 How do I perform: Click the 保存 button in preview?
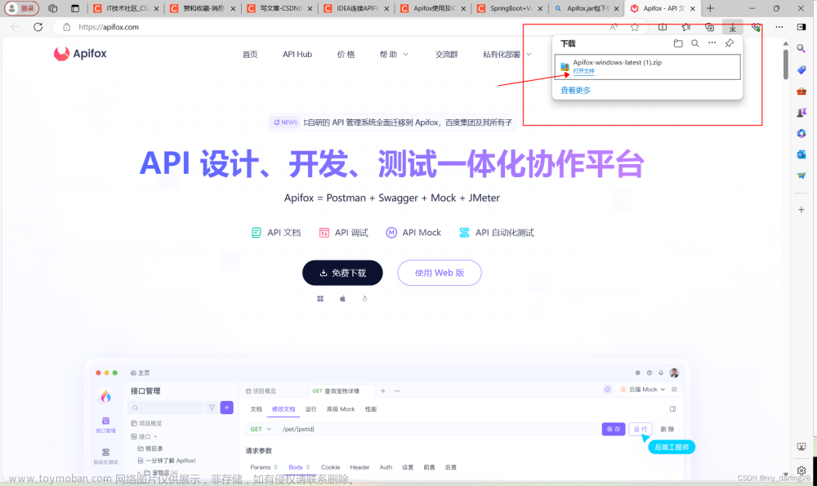pos(614,429)
